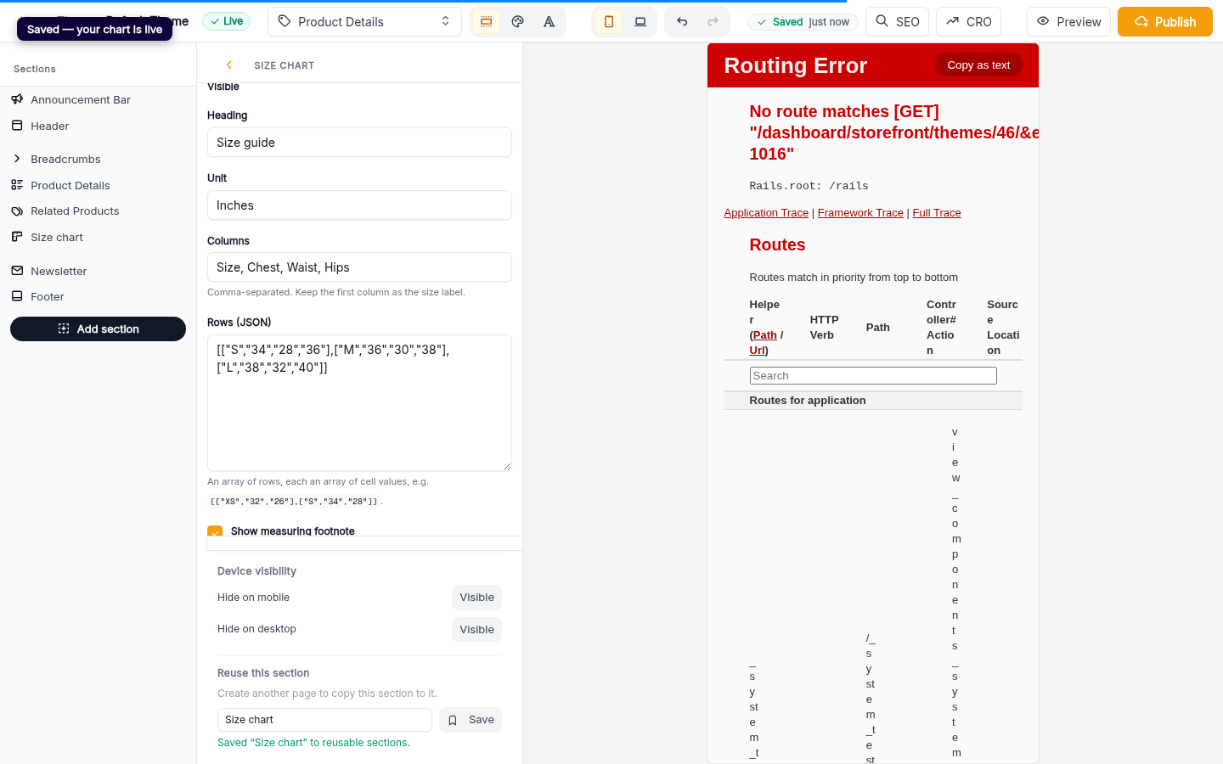
Task: Open the Full Trace link
Action: point(937,213)
